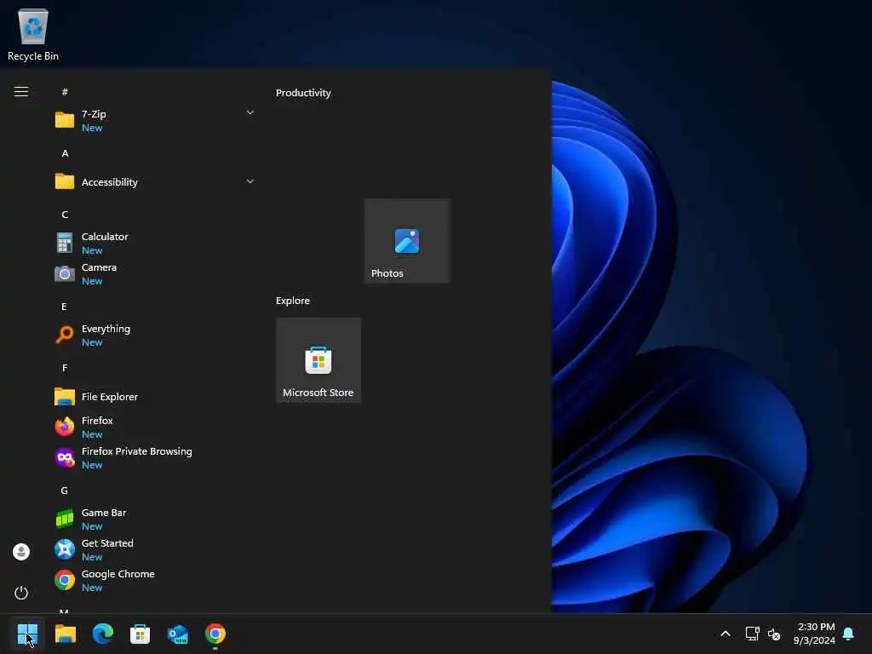Open the Get Started app
Image resolution: width=872 pixels, height=654 pixels.
(x=154, y=549)
